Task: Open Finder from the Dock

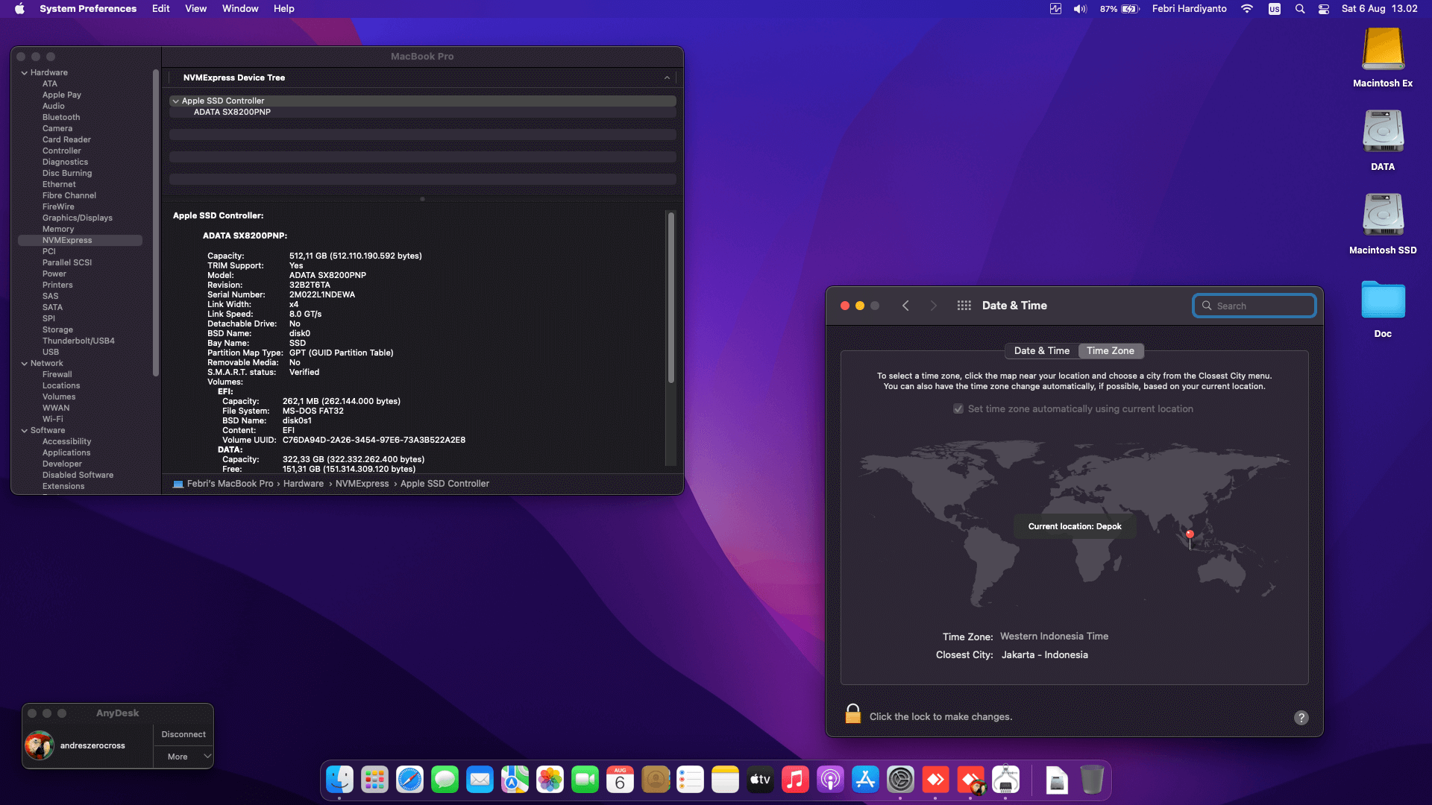Action: click(340, 780)
